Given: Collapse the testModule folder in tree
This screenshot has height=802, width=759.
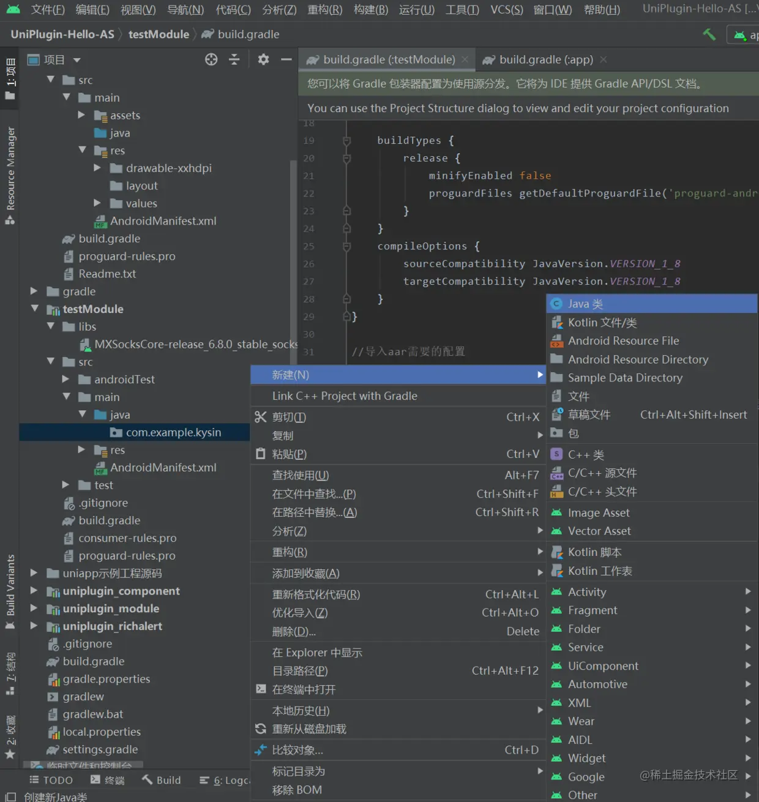Looking at the screenshot, I should pyautogui.click(x=35, y=309).
